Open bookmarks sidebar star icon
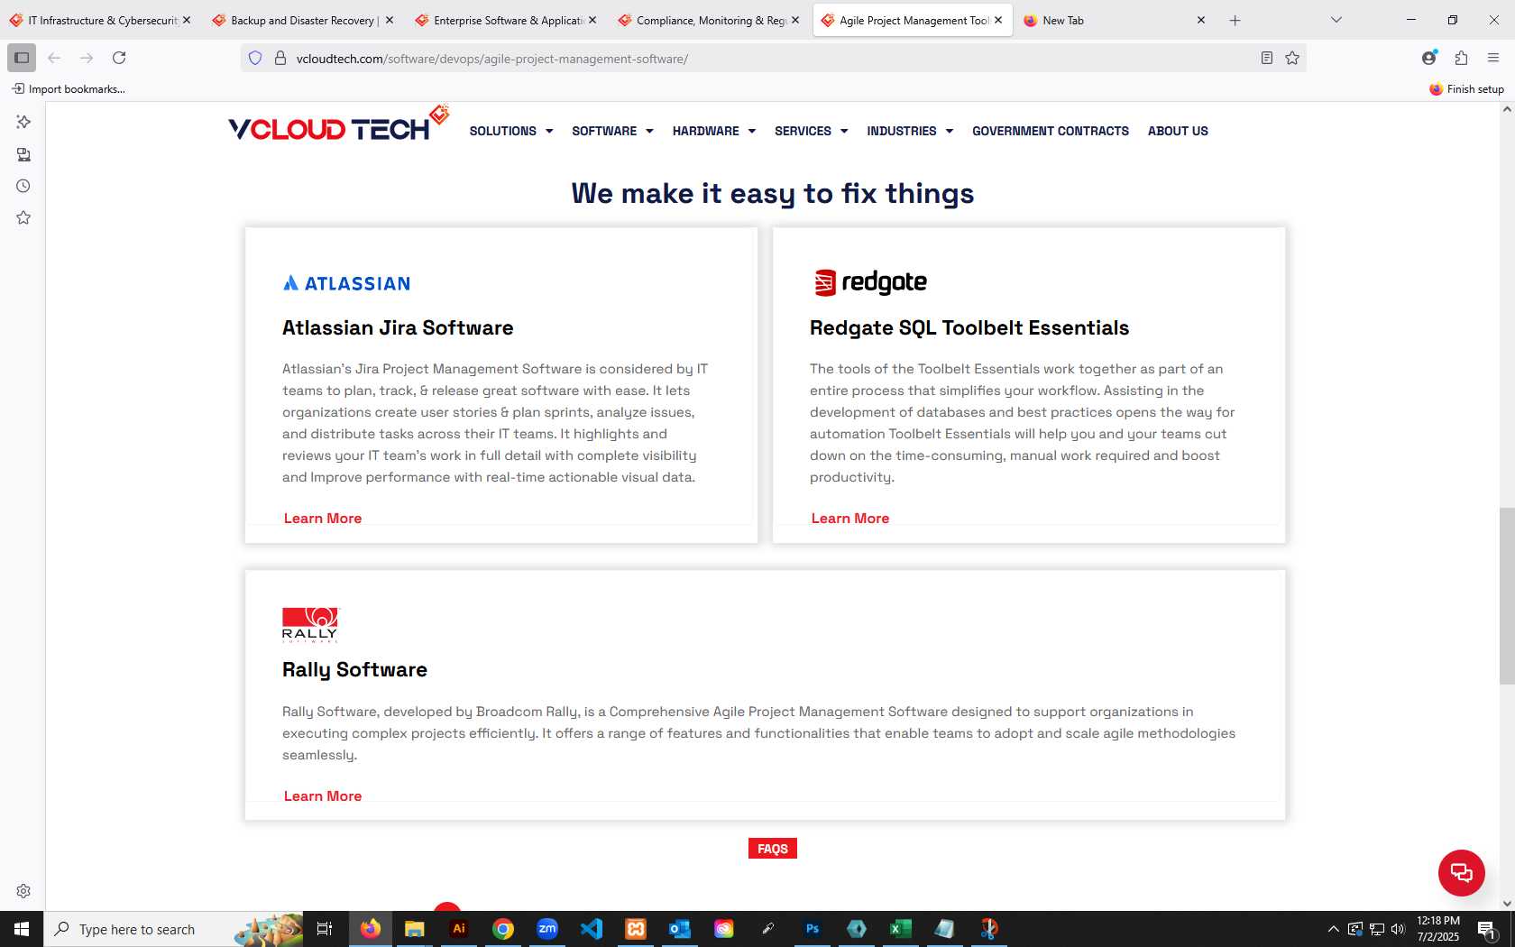 click(x=23, y=217)
